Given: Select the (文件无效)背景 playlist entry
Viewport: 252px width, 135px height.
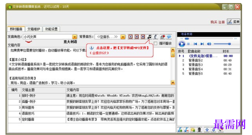Looking at the screenshot, I should [208, 56].
